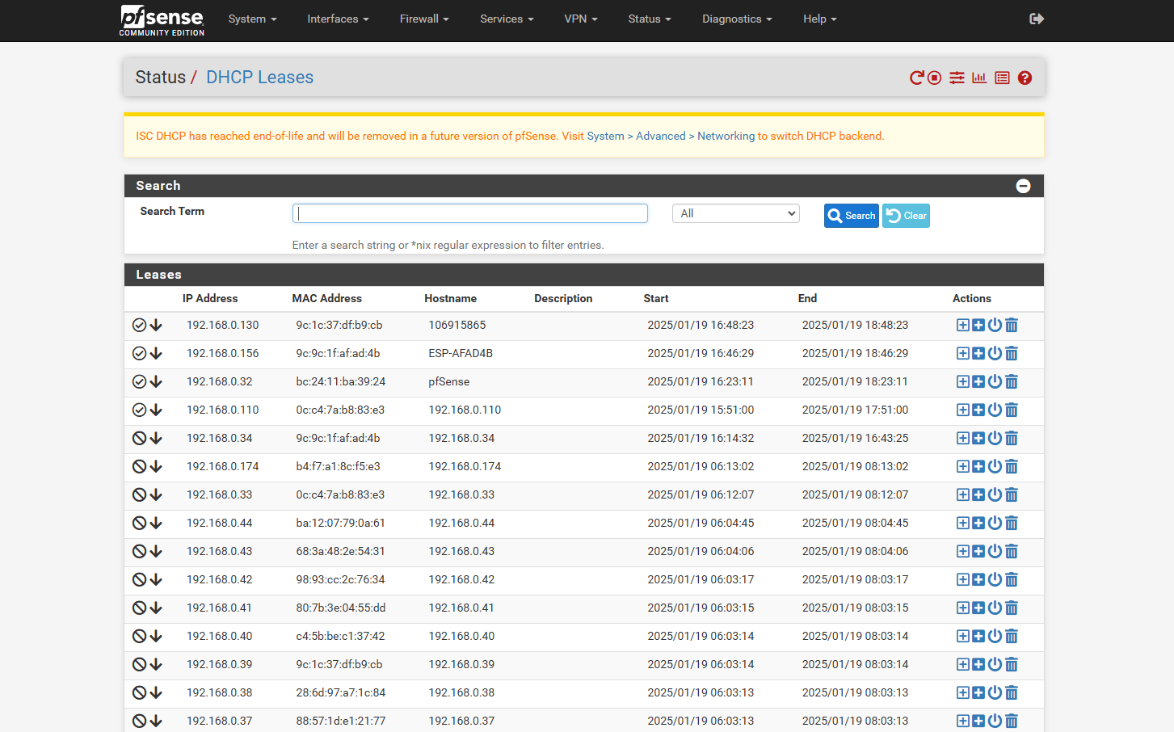The height and width of the screenshot is (732, 1174).
Task: Add static mapping for 192.168.0.174
Action: 963,466
